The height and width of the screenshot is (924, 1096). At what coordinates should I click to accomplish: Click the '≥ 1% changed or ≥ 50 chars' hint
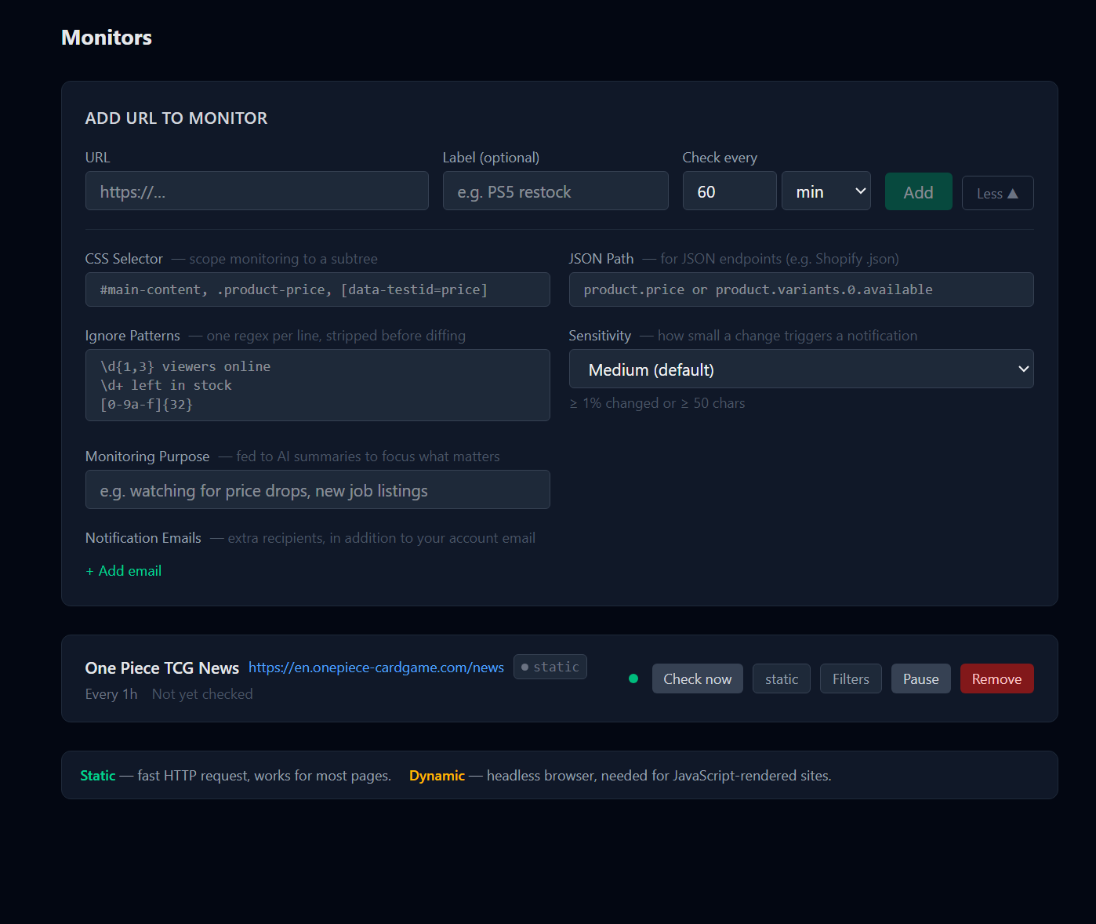(657, 403)
